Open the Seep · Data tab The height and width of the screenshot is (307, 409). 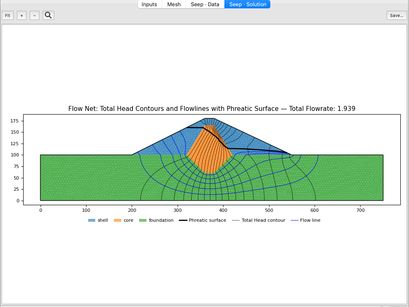205,5
